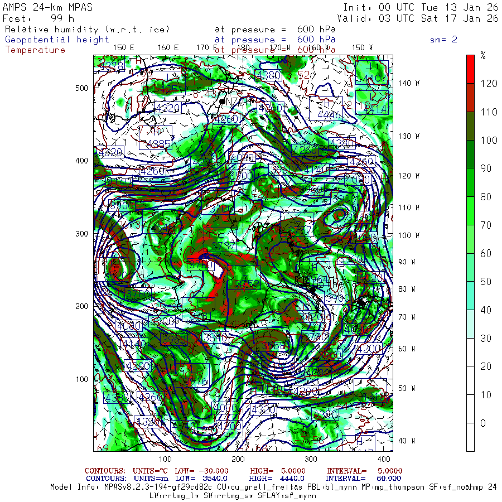Click the red 'Temperature' label

[x=35, y=50]
